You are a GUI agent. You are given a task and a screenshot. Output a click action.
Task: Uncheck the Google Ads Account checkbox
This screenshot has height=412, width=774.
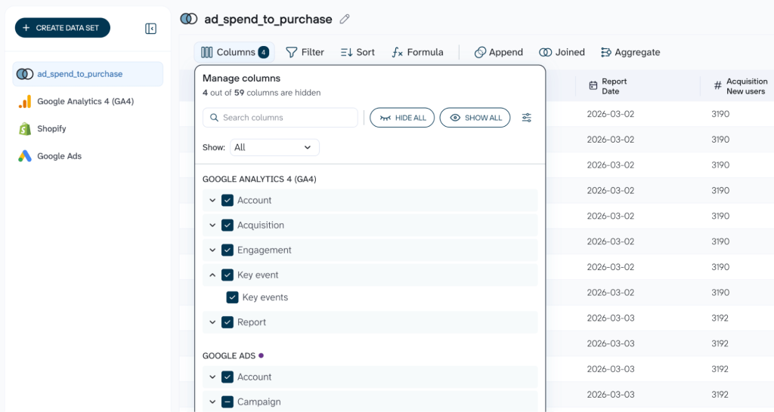tap(228, 377)
